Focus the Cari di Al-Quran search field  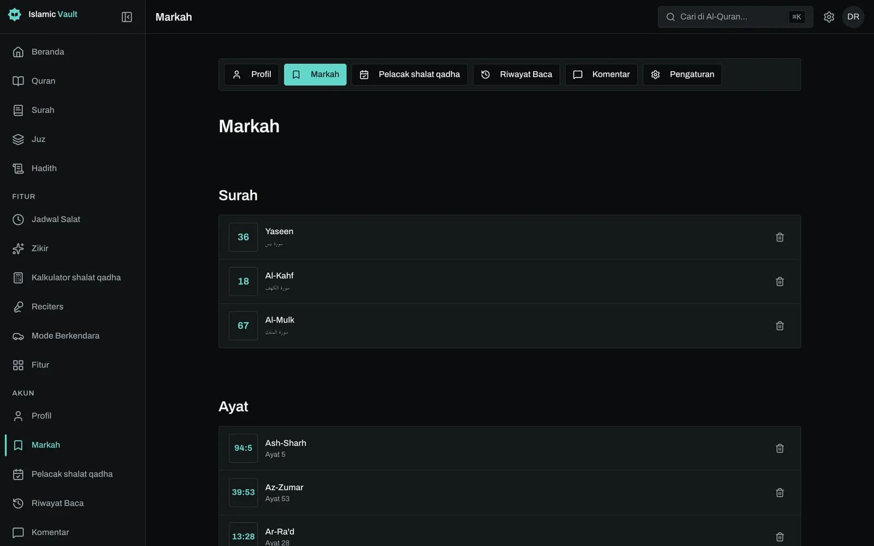[735, 17]
